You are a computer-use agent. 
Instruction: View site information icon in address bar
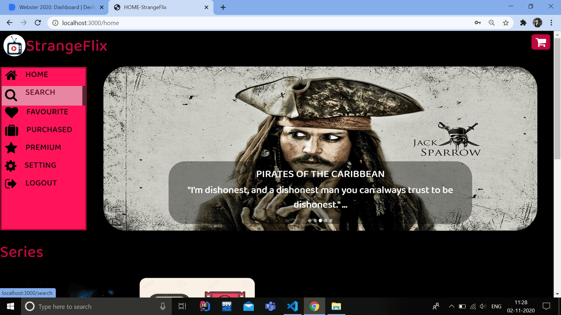(x=55, y=23)
